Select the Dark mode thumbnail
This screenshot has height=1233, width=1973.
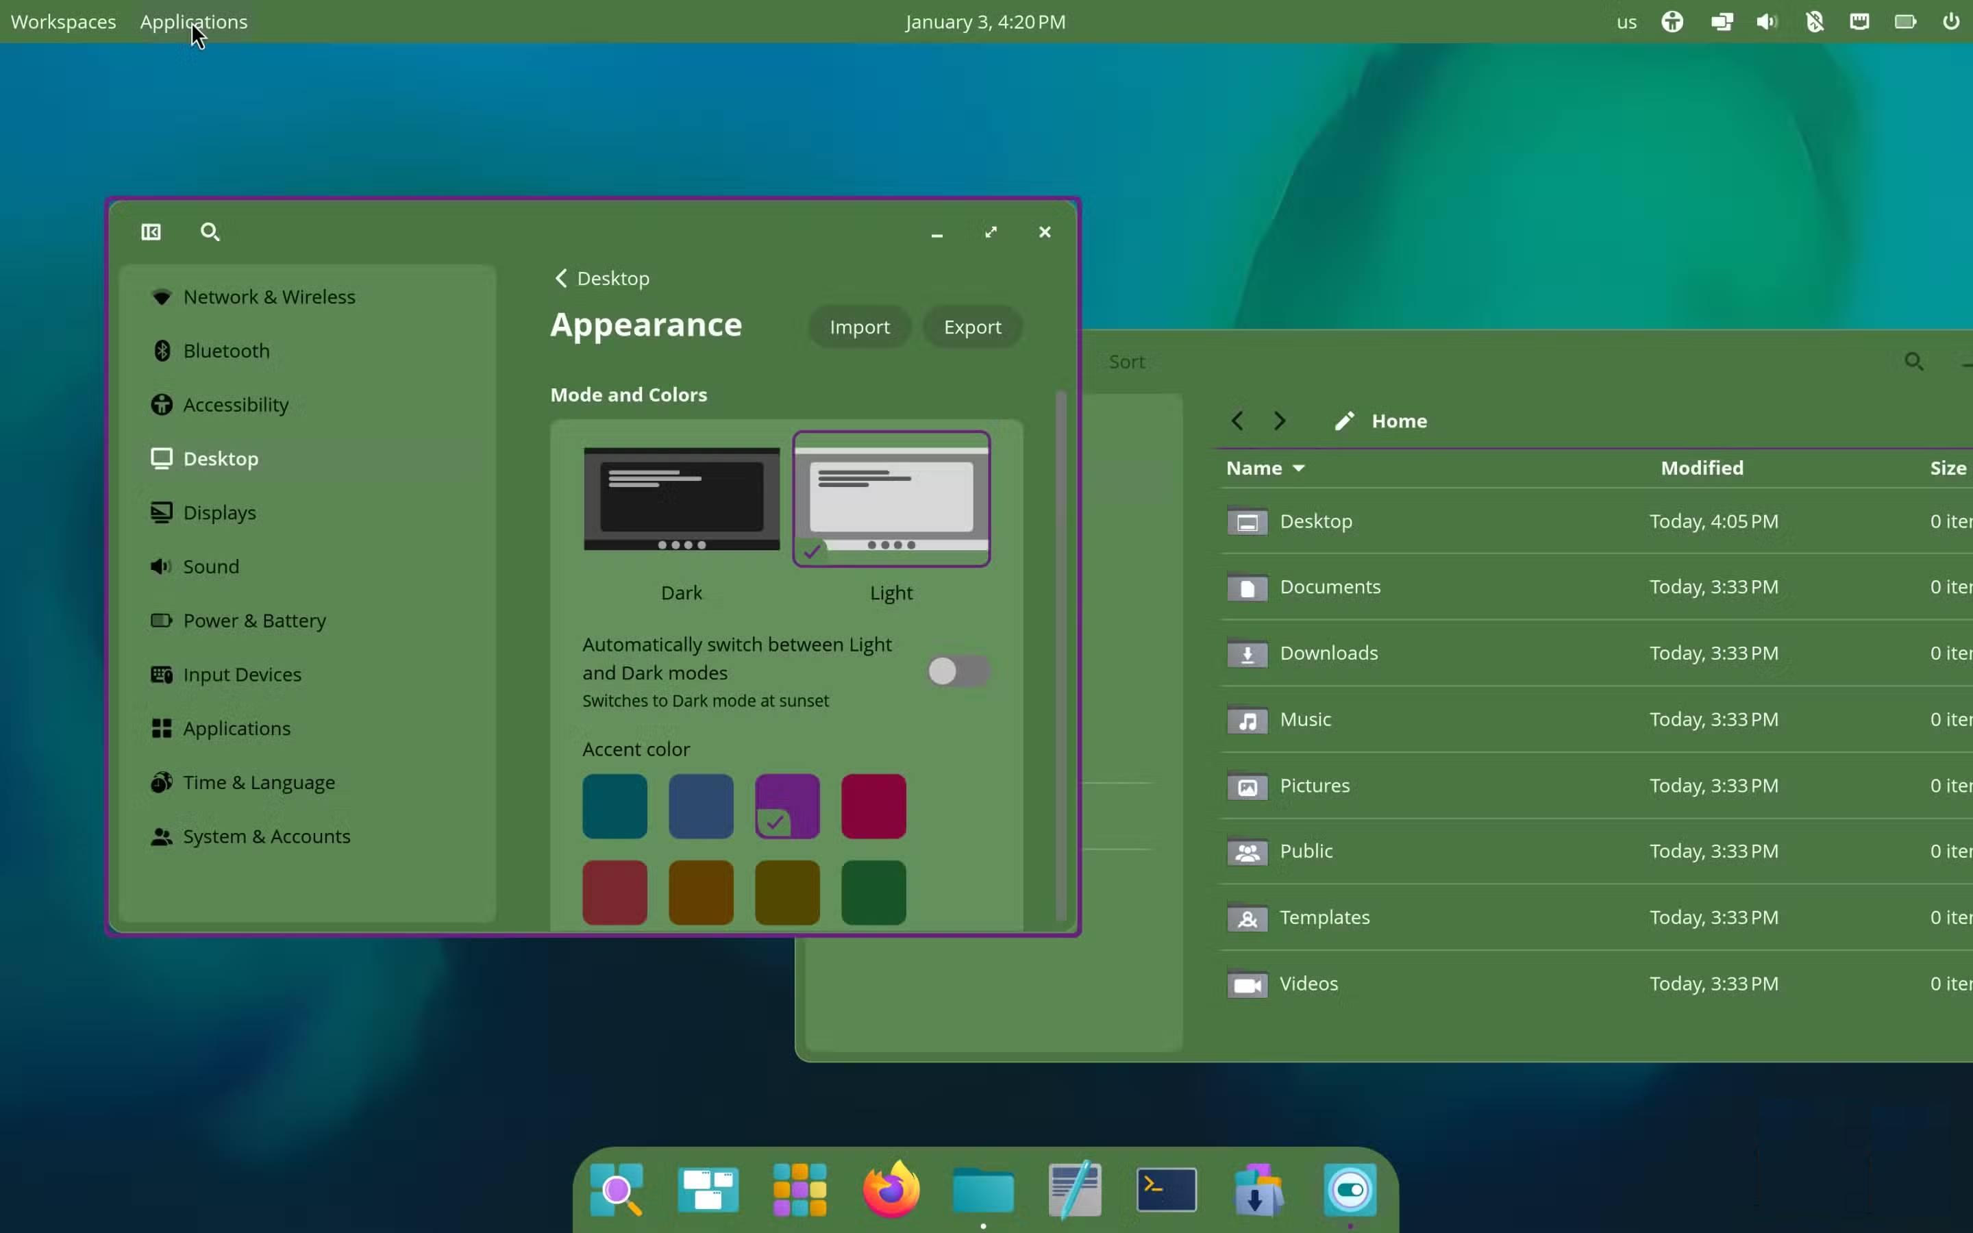click(681, 498)
